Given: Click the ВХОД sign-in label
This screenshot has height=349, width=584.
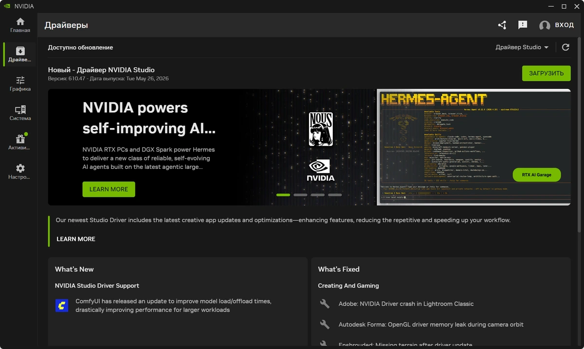Looking at the screenshot, I should pyautogui.click(x=565, y=25).
